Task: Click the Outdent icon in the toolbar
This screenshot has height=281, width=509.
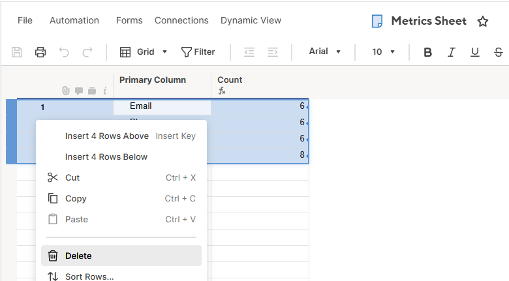Action: [x=249, y=52]
